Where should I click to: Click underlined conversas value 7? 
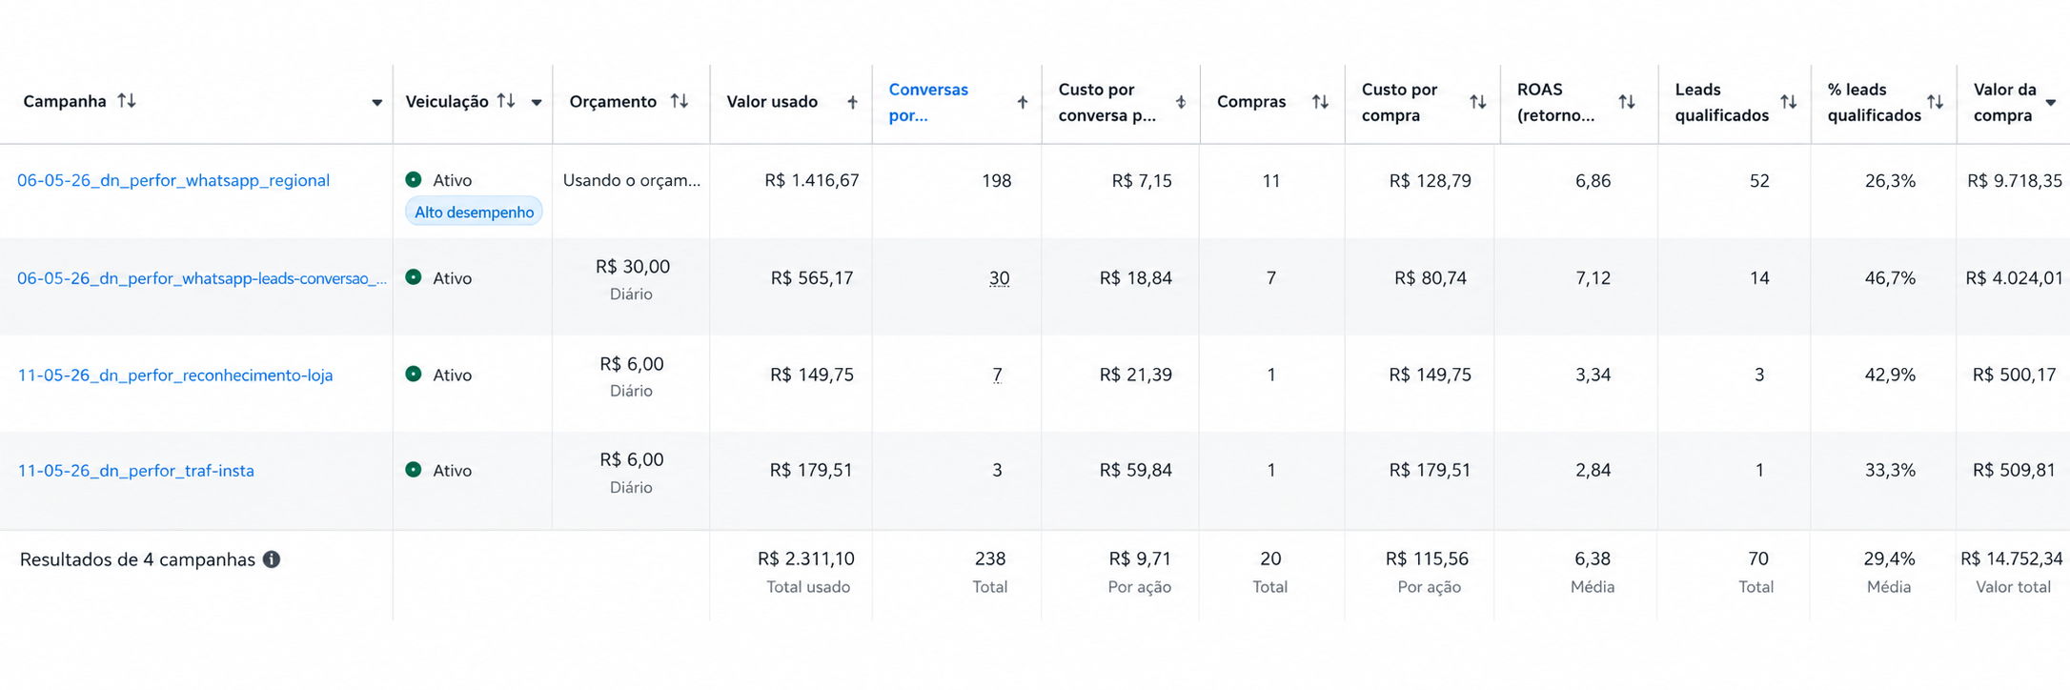click(x=997, y=375)
